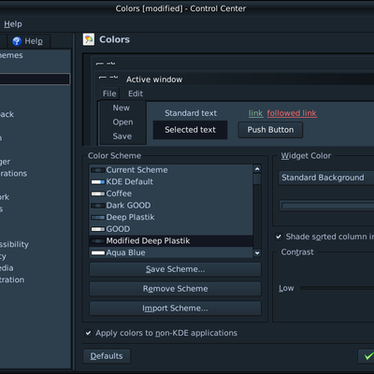Click Edit menu in preview window
Viewport: 374px width, 374px height.
tap(136, 93)
